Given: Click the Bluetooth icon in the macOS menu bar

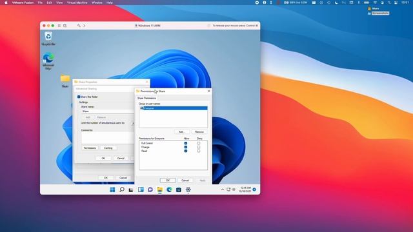Looking at the screenshot, I should click(359, 3).
